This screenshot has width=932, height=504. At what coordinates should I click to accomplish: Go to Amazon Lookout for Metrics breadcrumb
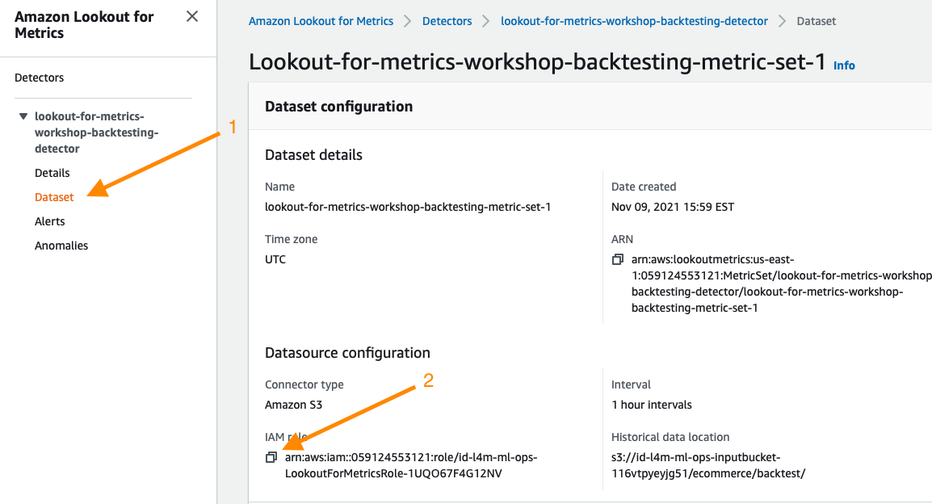321,21
